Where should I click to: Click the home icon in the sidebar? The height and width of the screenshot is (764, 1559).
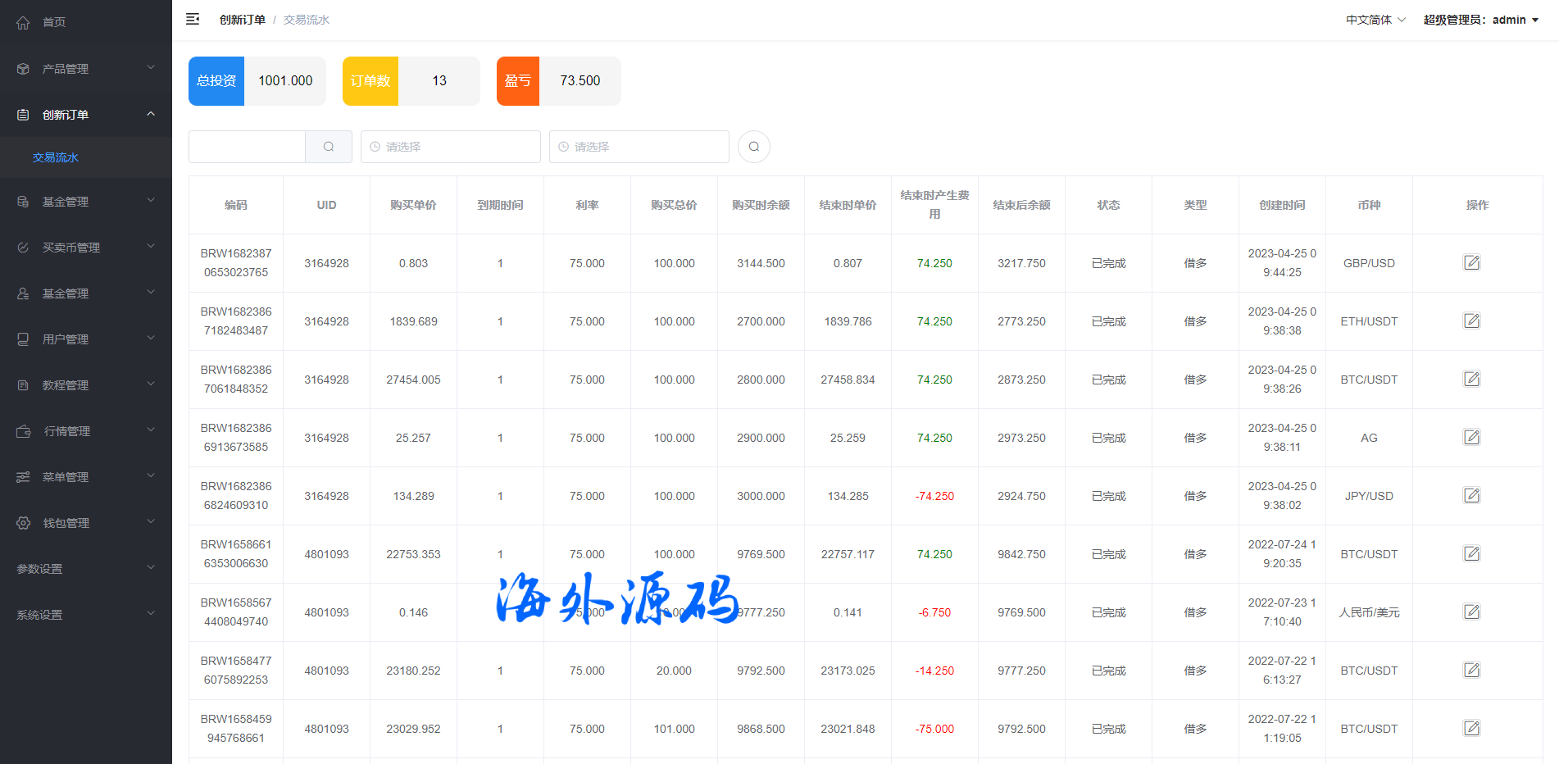point(23,22)
